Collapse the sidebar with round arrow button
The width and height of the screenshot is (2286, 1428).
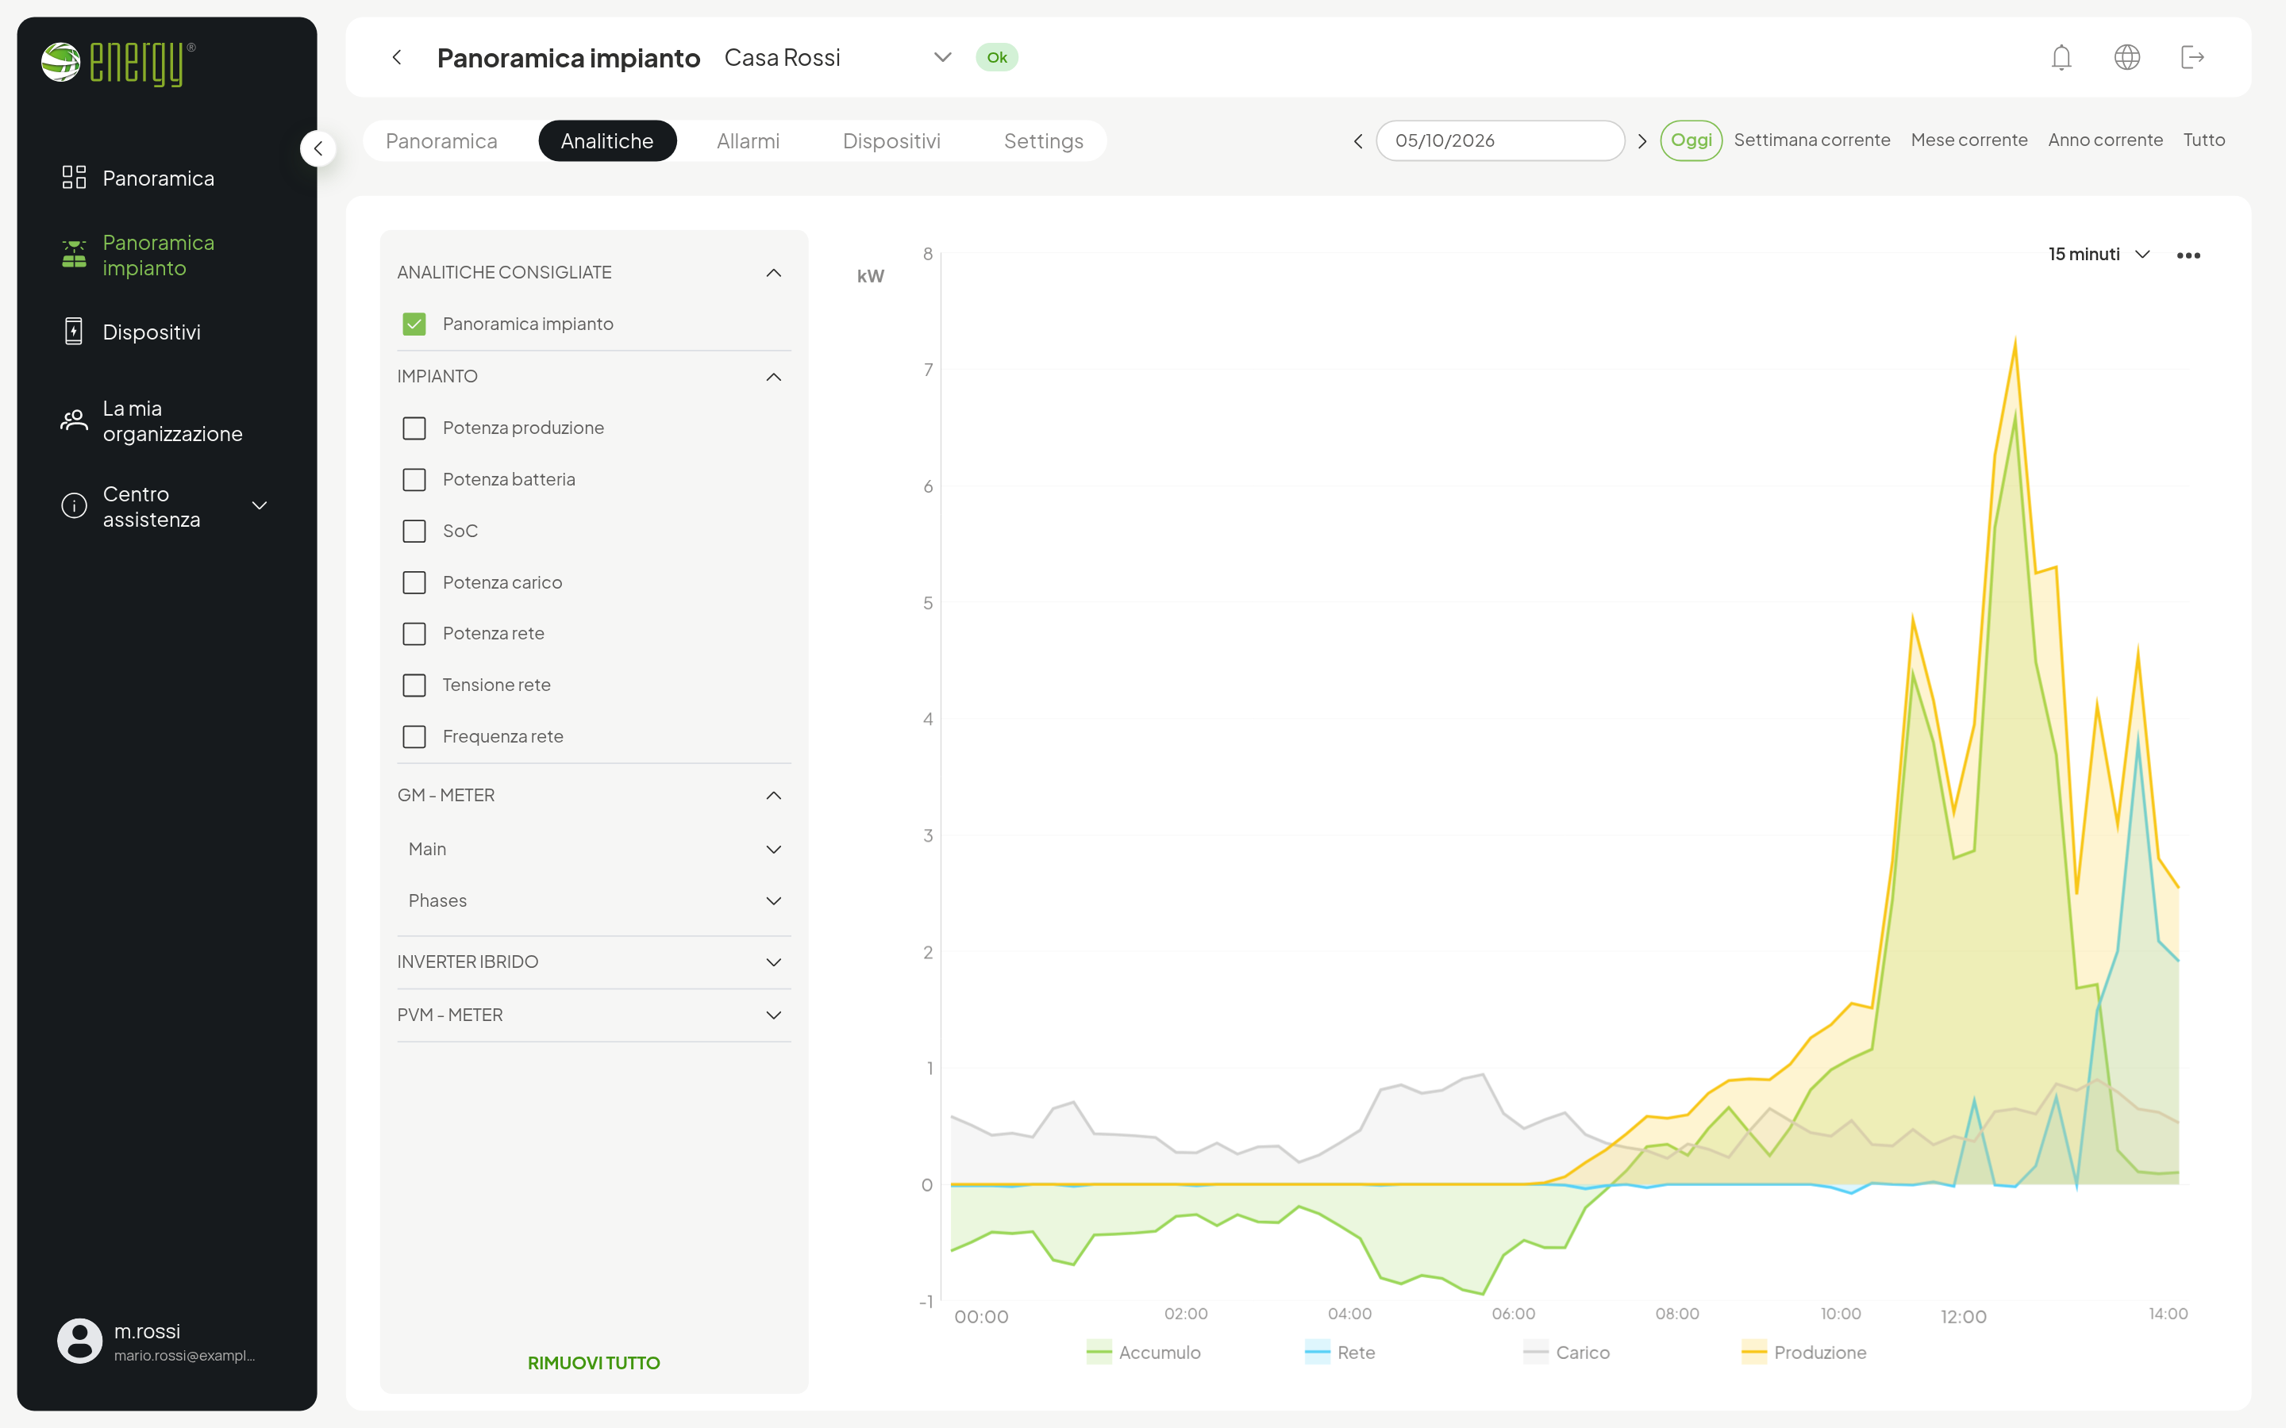pyautogui.click(x=318, y=148)
